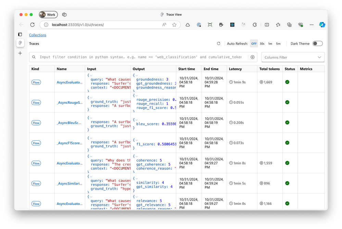Go to the Collections breadcrumb link

click(x=38, y=35)
